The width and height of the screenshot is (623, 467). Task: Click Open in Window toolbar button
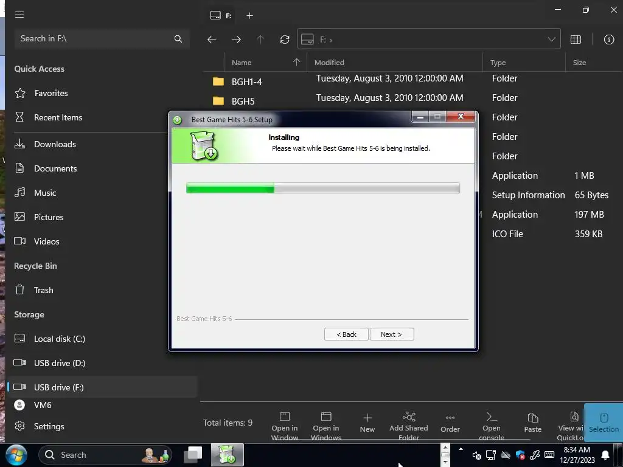click(x=285, y=426)
